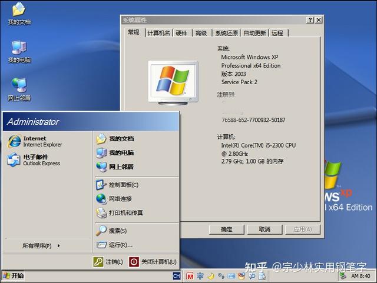Click 搜索(S) in the Start menu
Screen dimensions: 377x283
[x=111, y=231]
